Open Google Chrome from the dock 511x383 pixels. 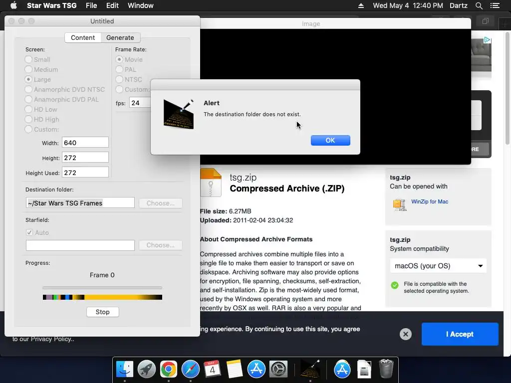169,369
